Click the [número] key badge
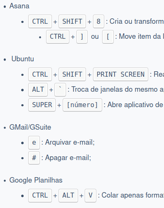 point(82,105)
